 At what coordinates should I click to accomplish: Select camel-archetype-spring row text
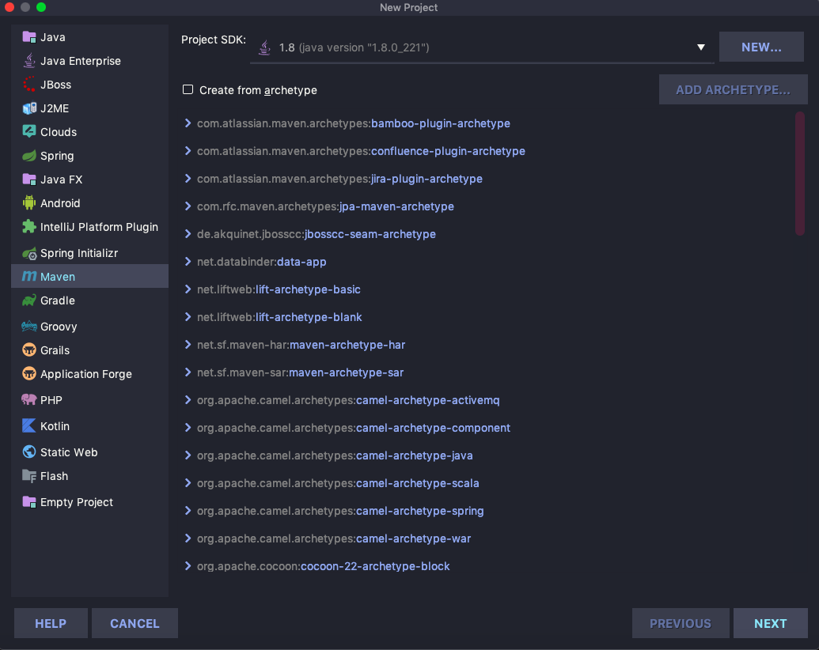tap(340, 511)
